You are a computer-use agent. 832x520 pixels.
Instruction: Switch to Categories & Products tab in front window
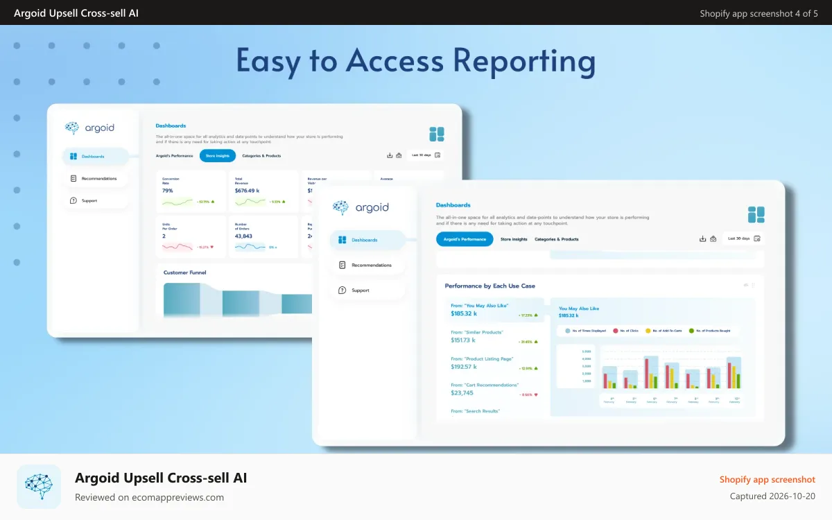(556, 239)
